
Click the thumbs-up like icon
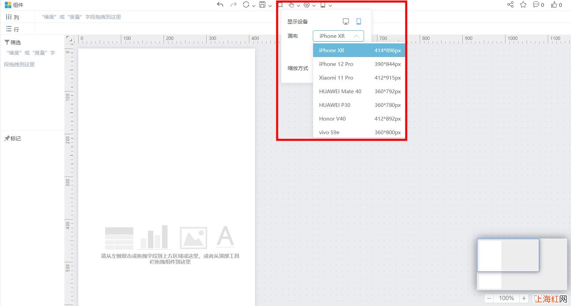[x=554, y=4]
